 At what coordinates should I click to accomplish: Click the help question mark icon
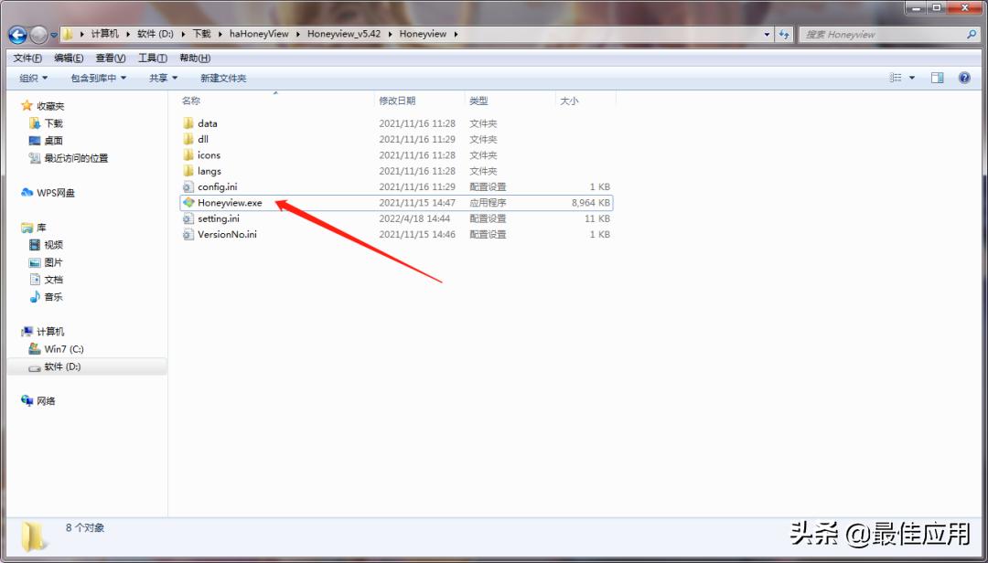tap(964, 79)
